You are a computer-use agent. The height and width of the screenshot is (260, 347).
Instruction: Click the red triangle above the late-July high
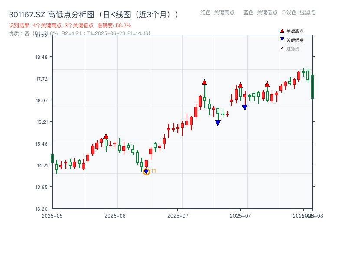(268, 85)
